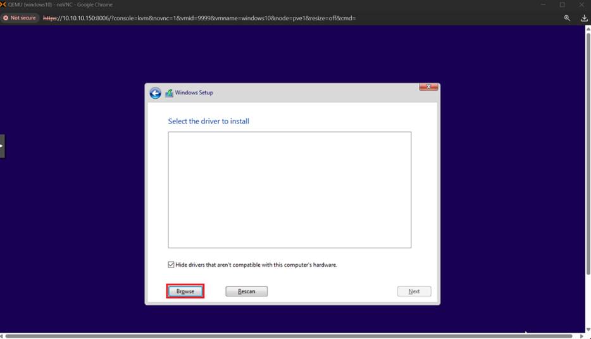Click the Browse button
Viewport: 591px width, 339px height.
[x=185, y=291]
